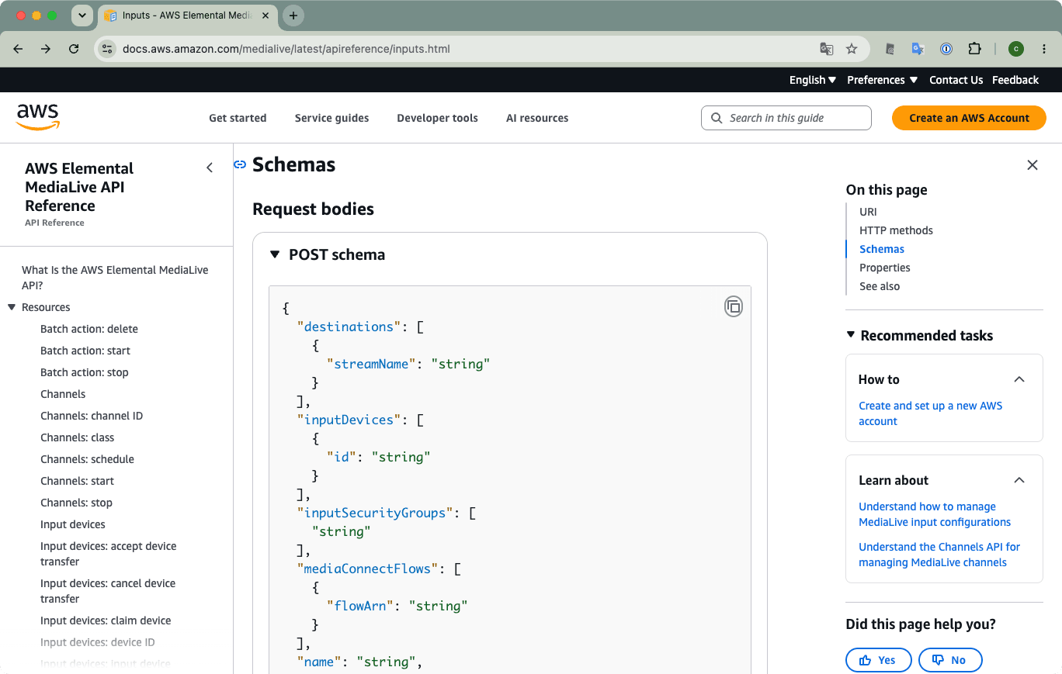This screenshot has width=1062, height=674.
Task: Focus the Search in this guide field
Action: [786, 118]
